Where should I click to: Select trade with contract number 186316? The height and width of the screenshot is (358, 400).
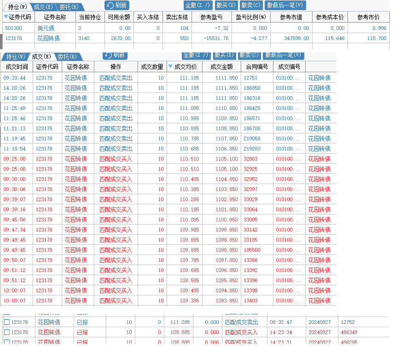tap(168, 98)
